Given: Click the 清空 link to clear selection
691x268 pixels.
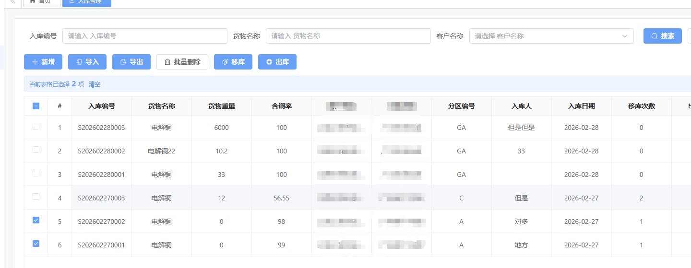Looking at the screenshot, I should 95,84.
